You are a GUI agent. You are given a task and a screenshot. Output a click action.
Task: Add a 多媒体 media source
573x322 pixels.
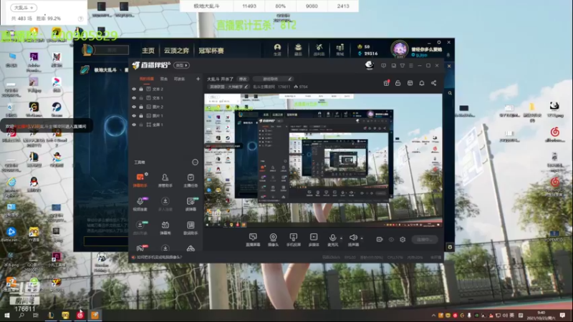click(x=314, y=240)
